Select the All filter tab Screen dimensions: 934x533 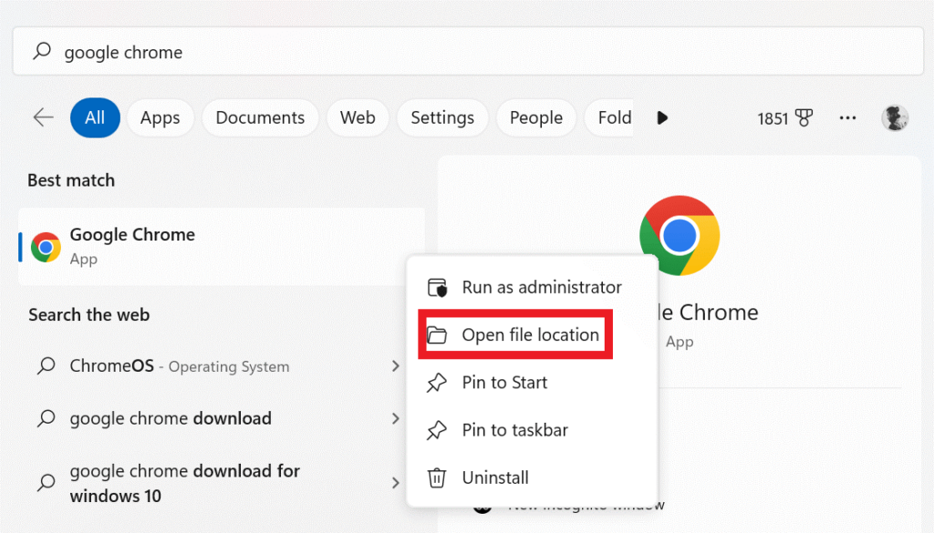click(95, 118)
